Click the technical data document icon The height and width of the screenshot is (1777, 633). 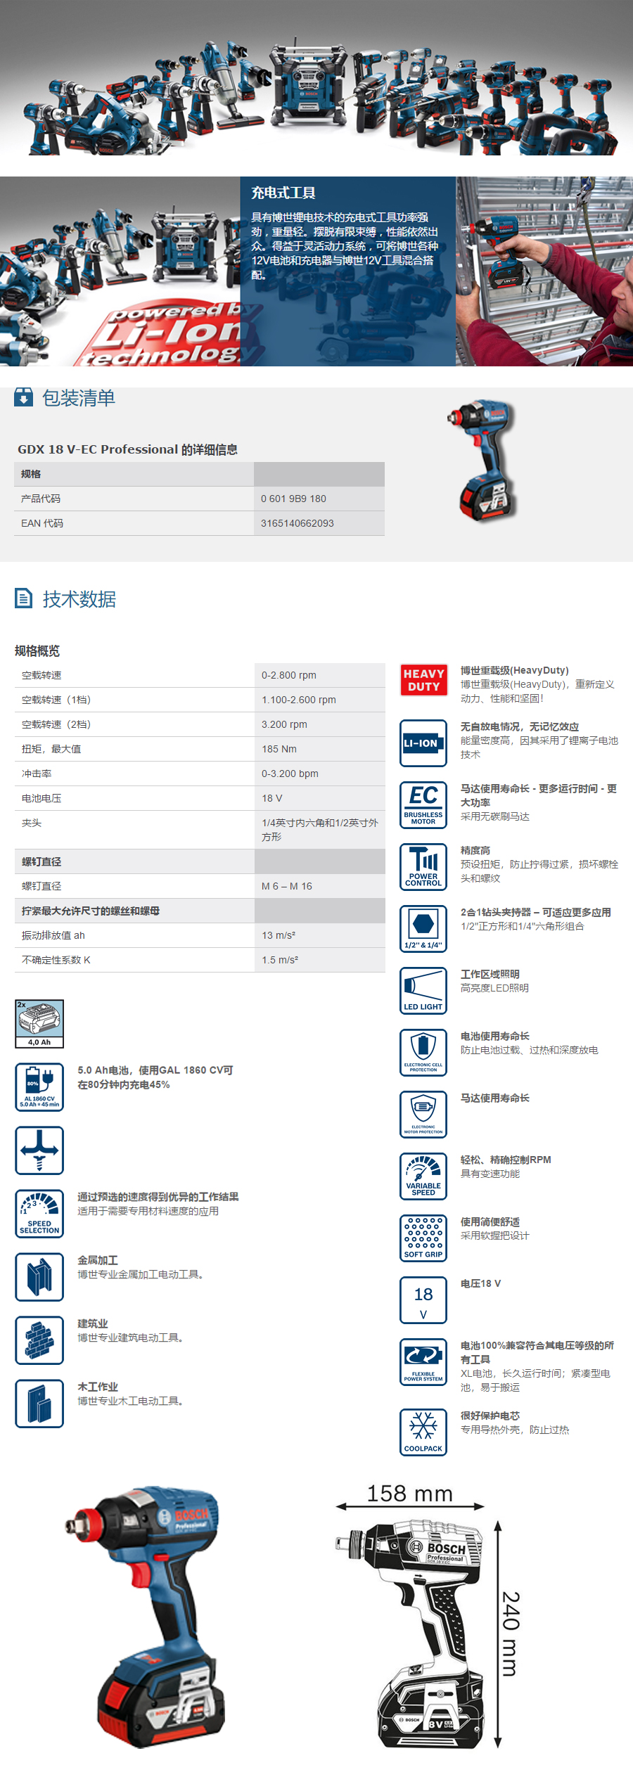click(x=24, y=598)
